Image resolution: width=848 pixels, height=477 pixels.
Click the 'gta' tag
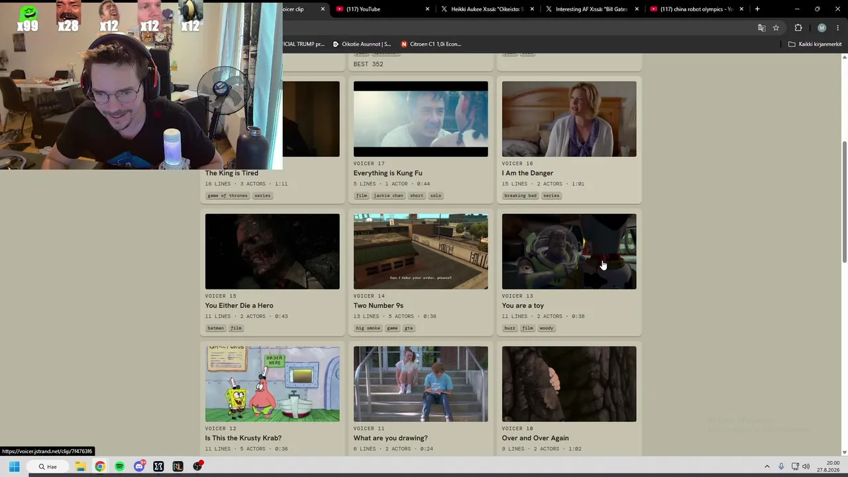[x=409, y=328]
